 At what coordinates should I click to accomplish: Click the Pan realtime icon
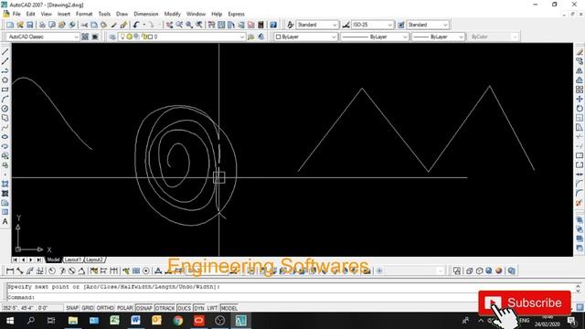point(169,25)
